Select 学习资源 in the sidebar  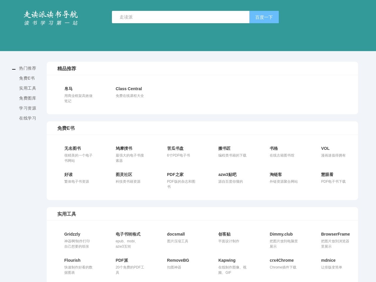point(28,108)
